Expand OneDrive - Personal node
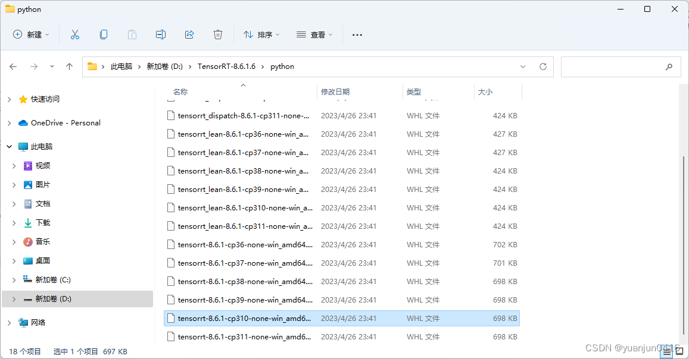Screen dimensions: 689x359 pos(9,123)
